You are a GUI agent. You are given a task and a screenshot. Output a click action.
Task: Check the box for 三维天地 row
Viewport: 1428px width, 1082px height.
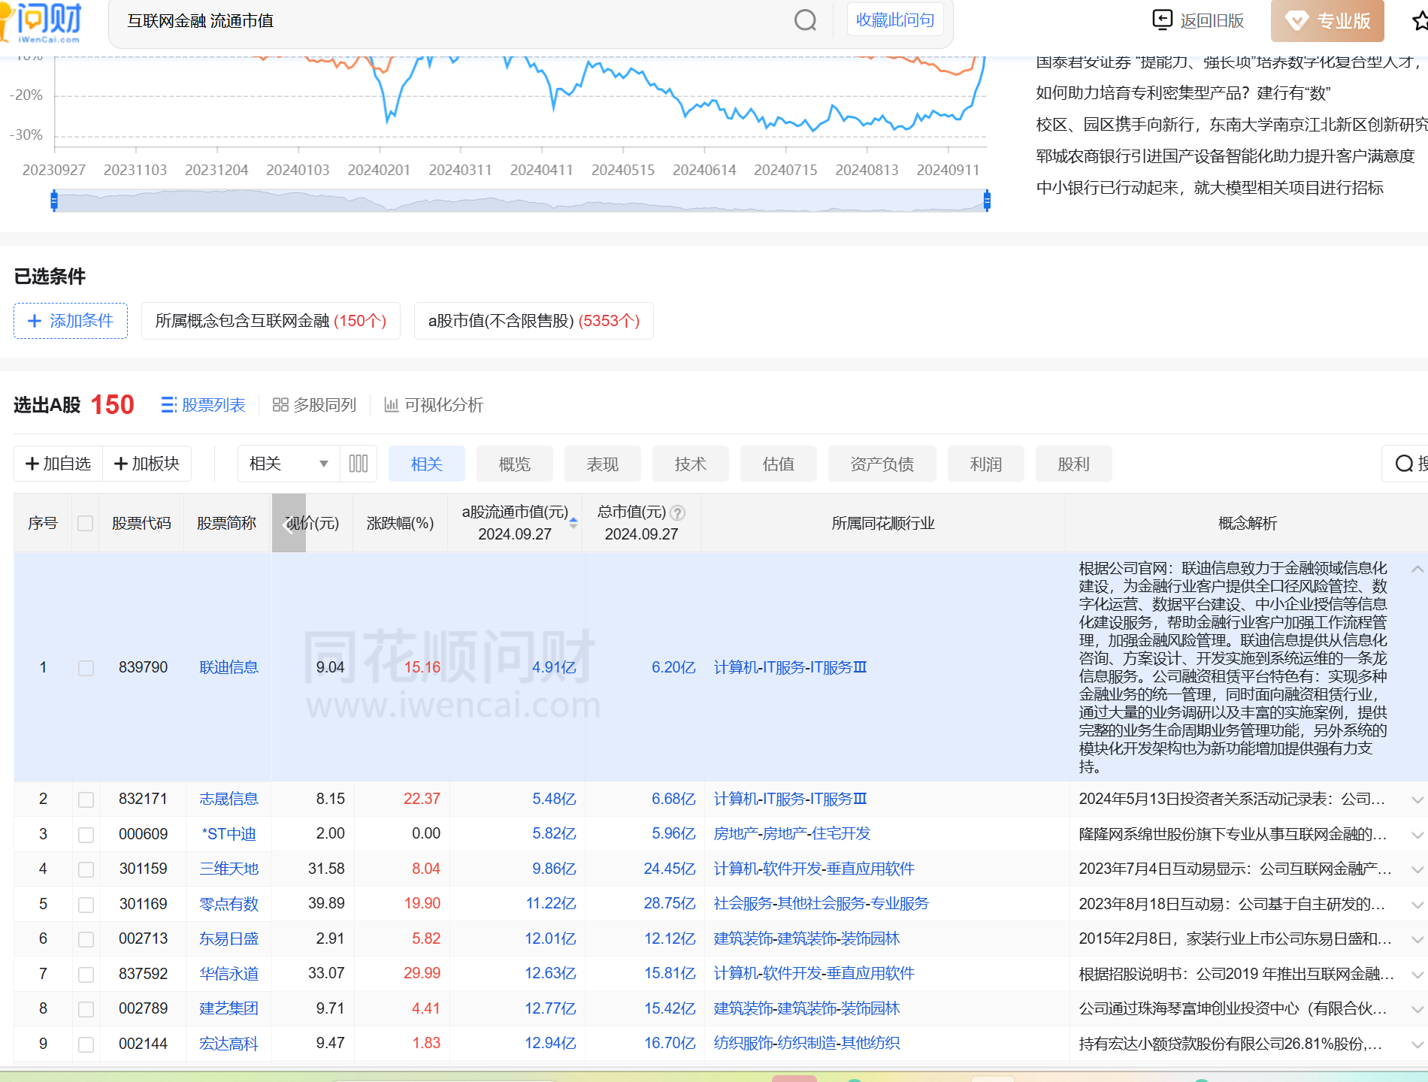[x=86, y=869]
